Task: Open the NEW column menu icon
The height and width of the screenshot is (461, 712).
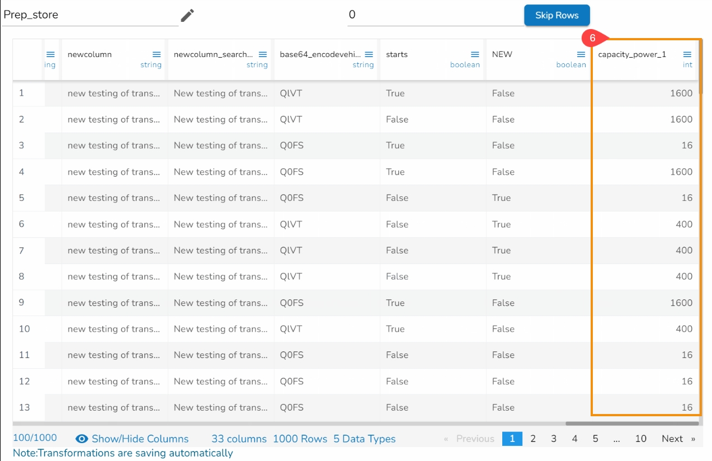Action: [581, 55]
